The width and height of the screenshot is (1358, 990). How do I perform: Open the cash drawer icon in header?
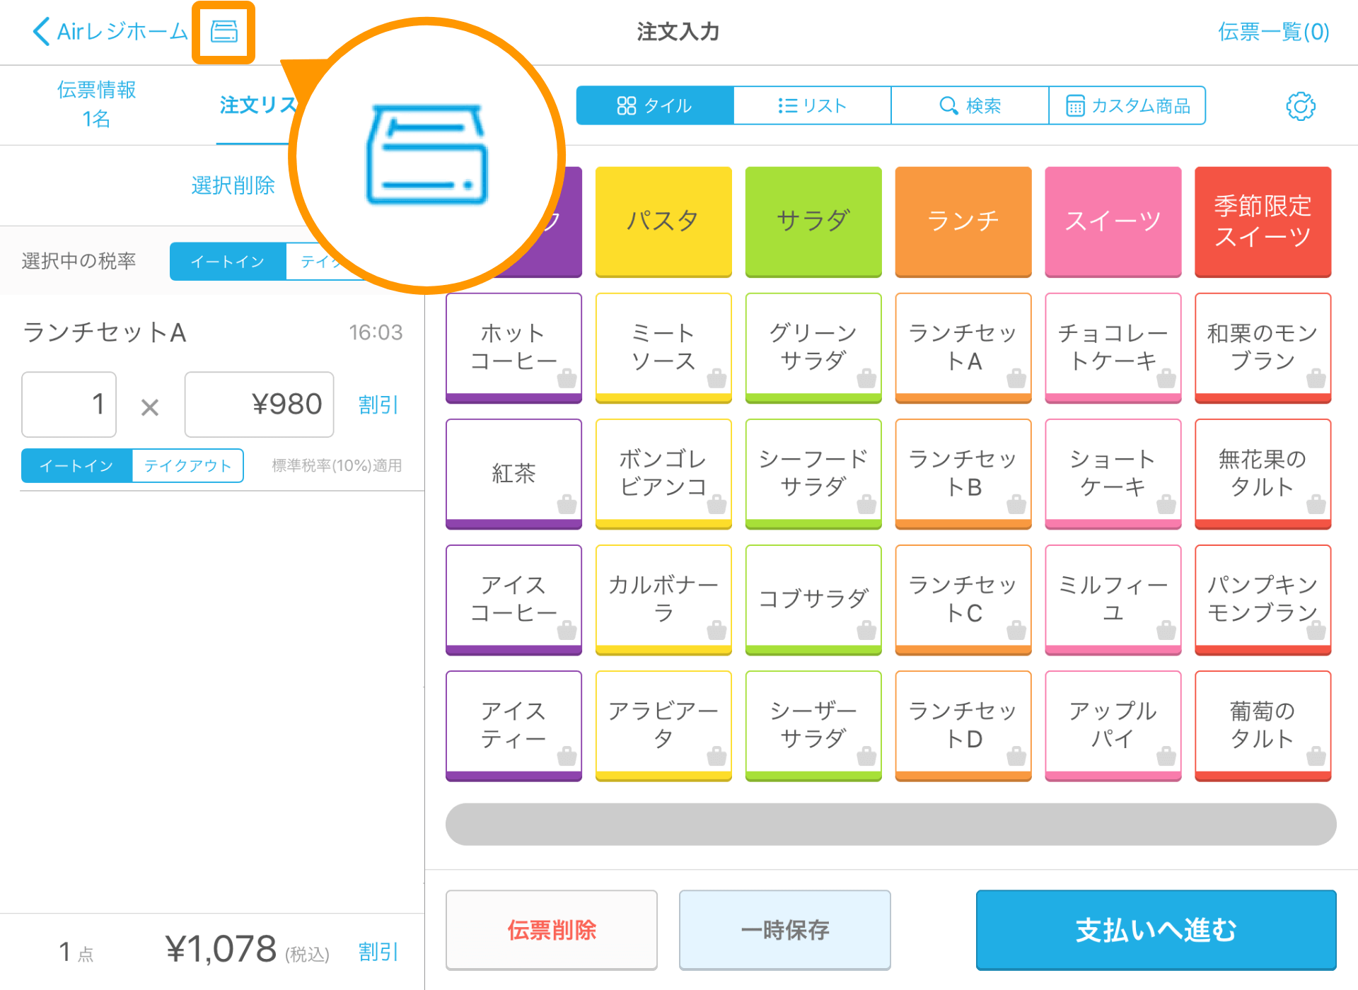point(224,32)
